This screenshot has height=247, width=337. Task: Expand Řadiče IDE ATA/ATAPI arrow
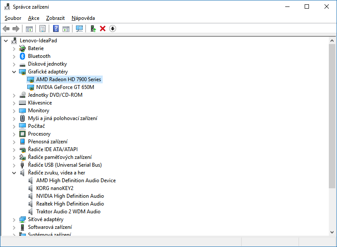[14, 149]
